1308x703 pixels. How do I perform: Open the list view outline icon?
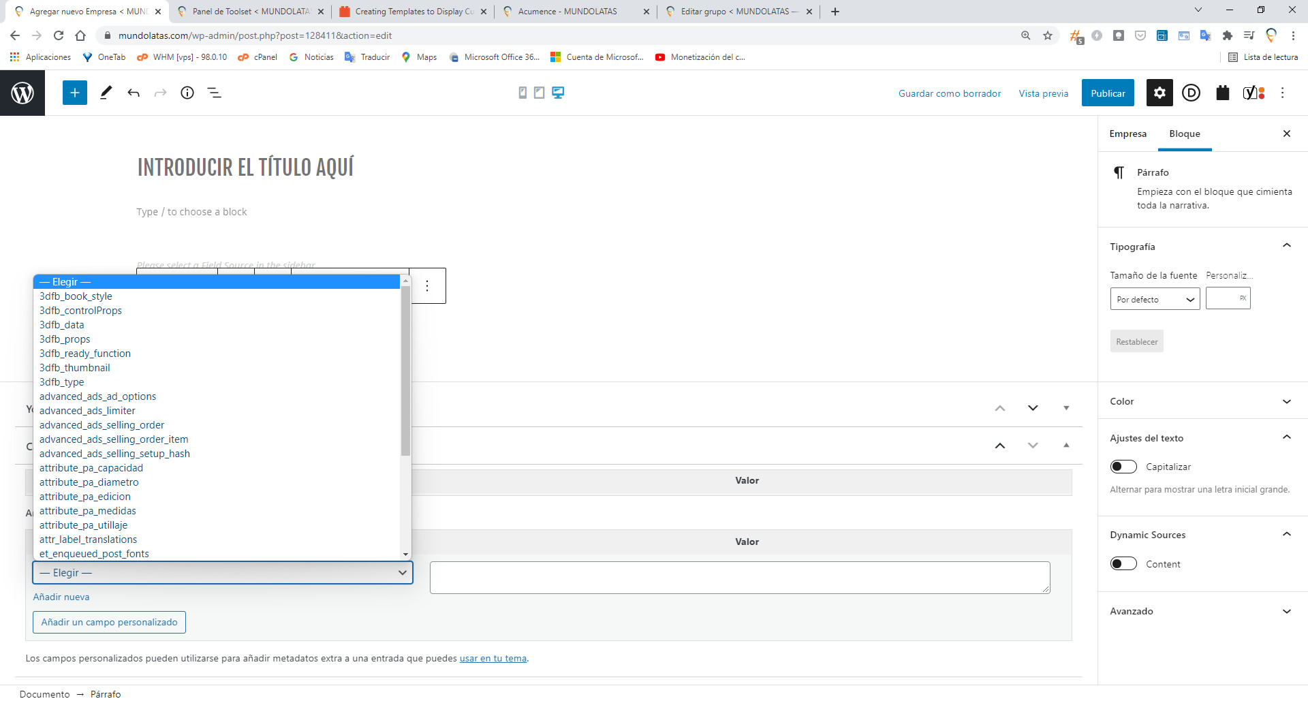[214, 93]
